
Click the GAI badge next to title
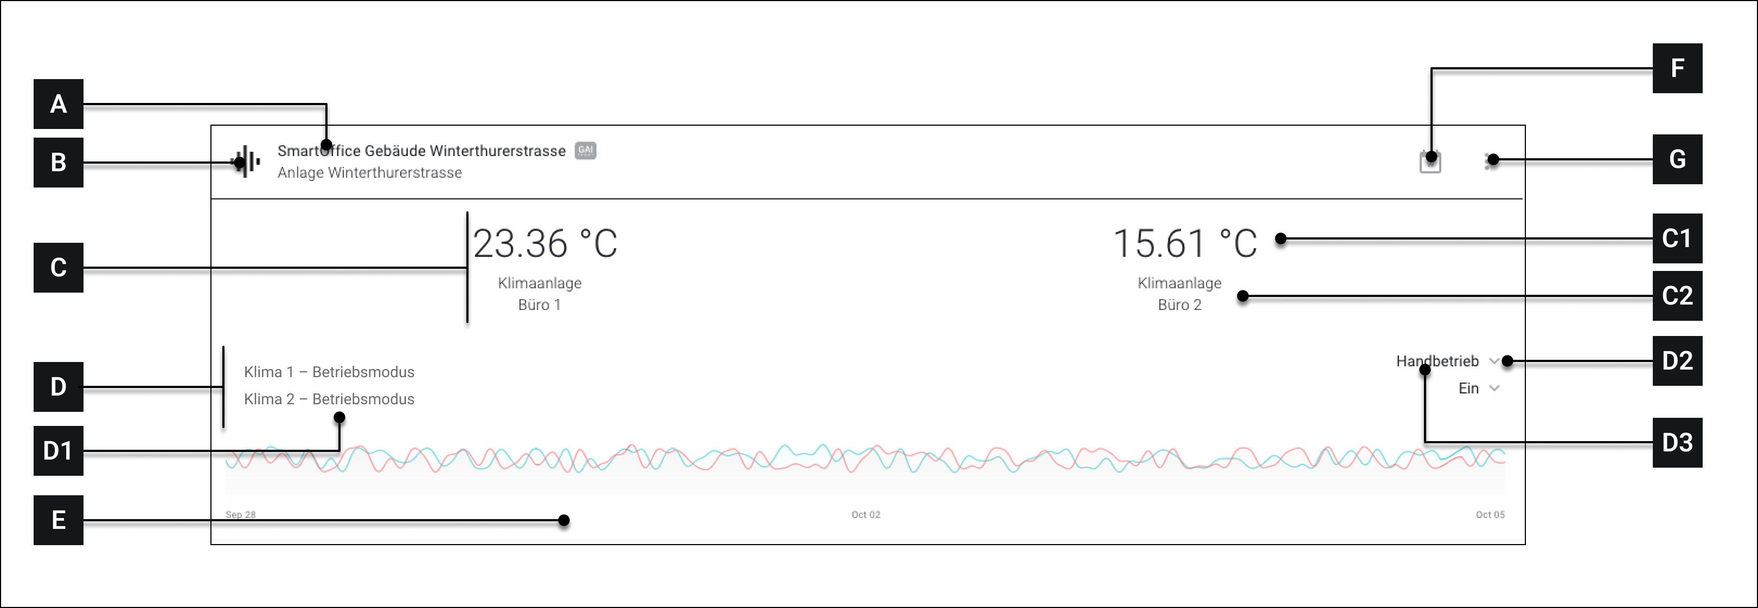point(586,151)
